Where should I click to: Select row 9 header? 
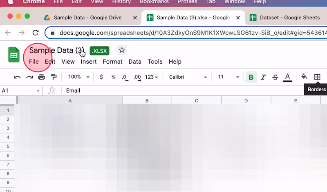8,183
